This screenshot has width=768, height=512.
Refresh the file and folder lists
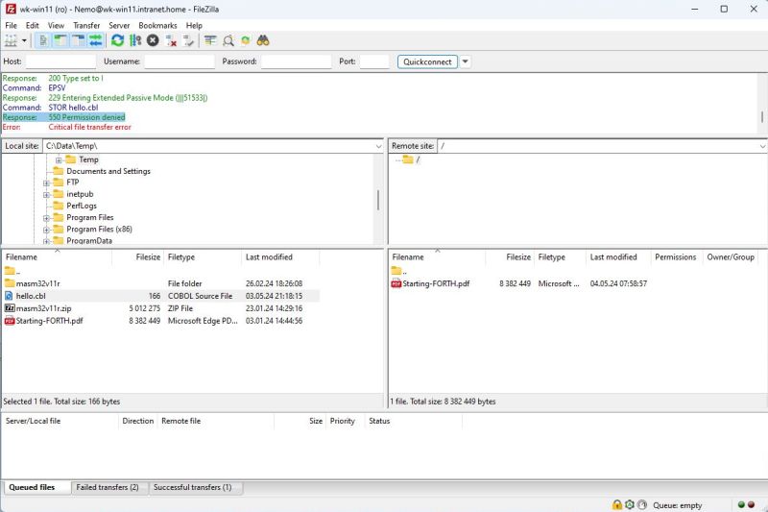tap(117, 40)
